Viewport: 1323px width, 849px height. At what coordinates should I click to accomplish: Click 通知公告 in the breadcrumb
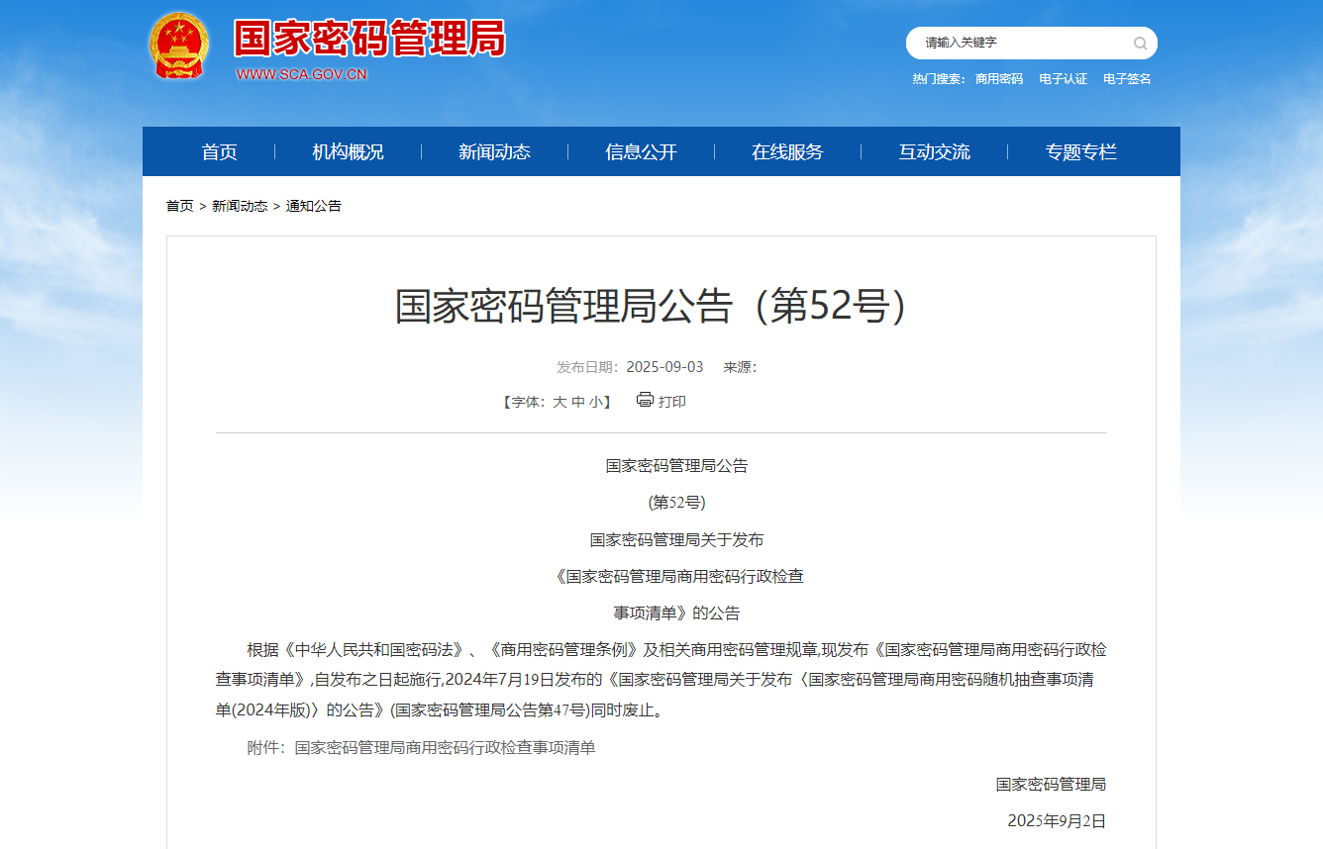pos(314,206)
